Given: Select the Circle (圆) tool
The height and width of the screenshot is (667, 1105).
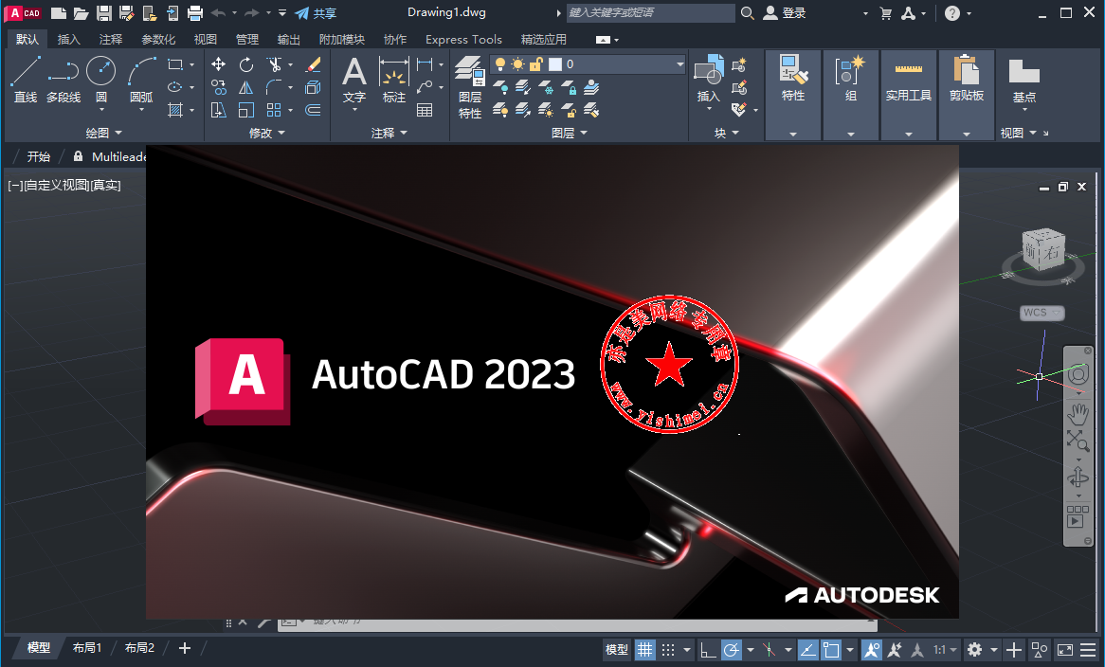Looking at the screenshot, I should click(101, 79).
